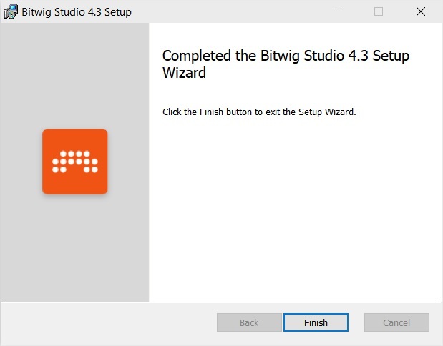Image resolution: width=443 pixels, height=346 pixels.
Task: Click the "Completed the Bitwig Studio" heading
Action: [286, 56]
